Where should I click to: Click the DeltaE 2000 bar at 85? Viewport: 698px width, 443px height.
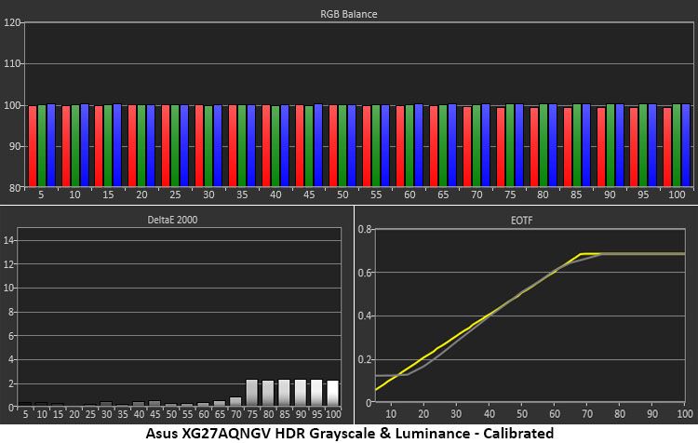tap(284, 393)
